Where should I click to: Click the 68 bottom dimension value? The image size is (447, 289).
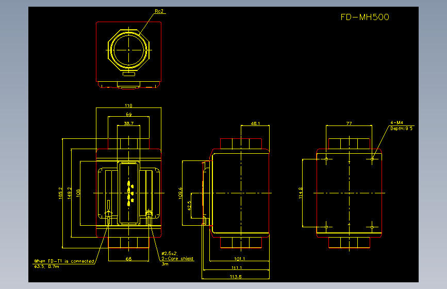(128, 259)
